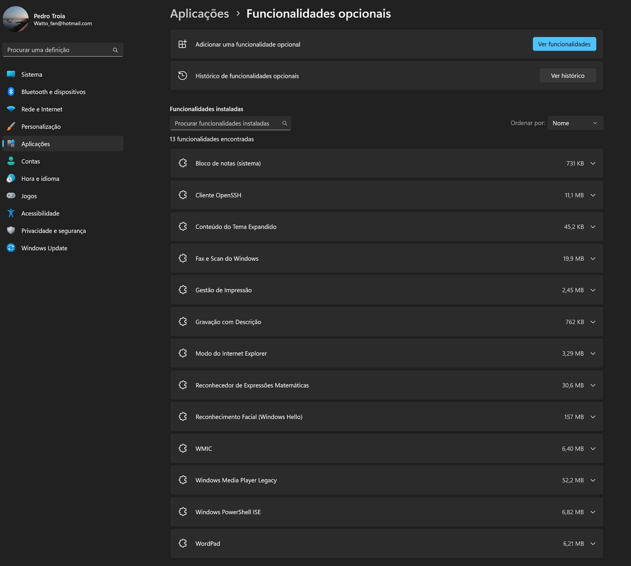
Task: Click the Windows Update sidebar icon
Action: (11, 248)
